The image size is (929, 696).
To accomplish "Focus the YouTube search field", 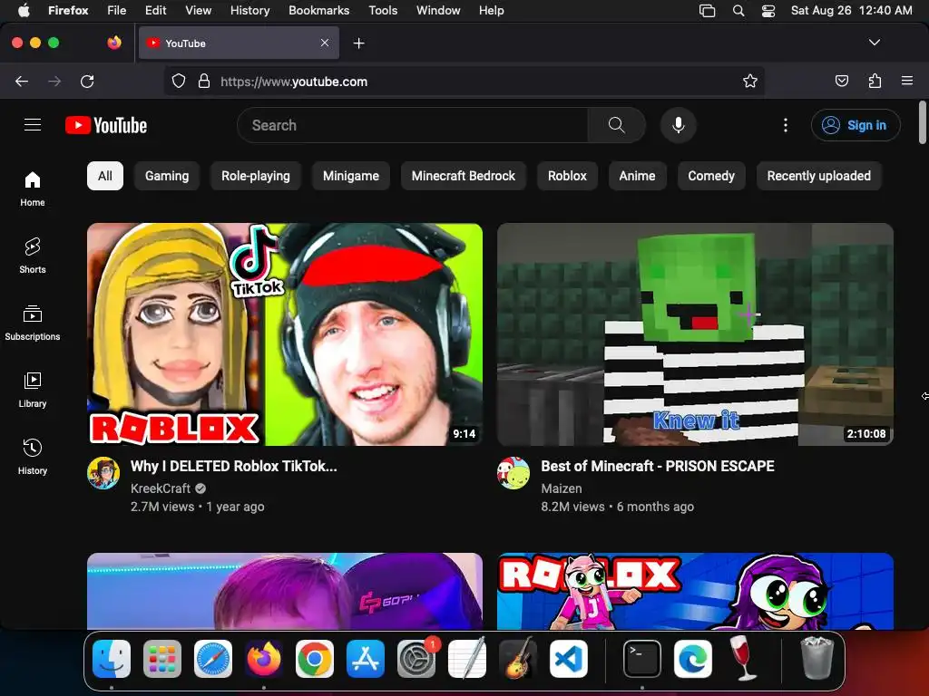I will tap(413, 125).
